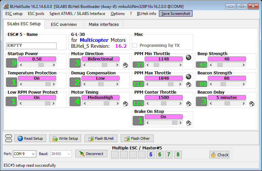Image resolution: width=262 pixels, height=171 pixels.
Task: Click the default icon beside Motor Direction
Action: [125, 65]
